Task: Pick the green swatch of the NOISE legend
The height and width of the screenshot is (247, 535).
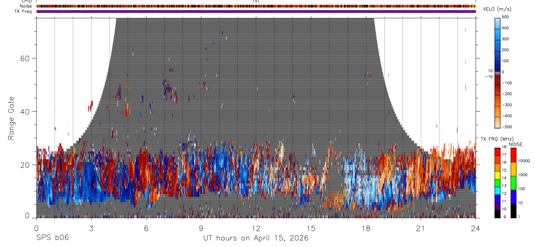Action: coord(513,183)
